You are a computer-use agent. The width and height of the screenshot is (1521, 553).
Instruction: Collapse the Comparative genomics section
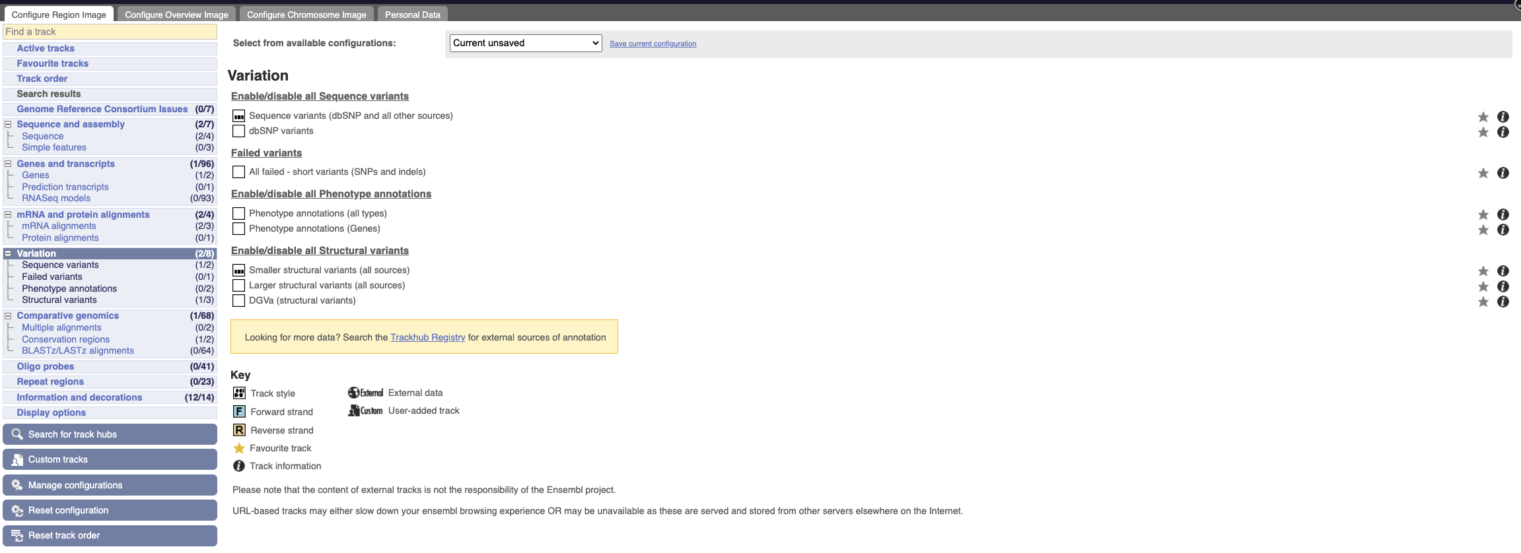[x=8, y=315]
